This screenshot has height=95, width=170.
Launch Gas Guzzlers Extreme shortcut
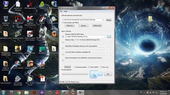18,81
